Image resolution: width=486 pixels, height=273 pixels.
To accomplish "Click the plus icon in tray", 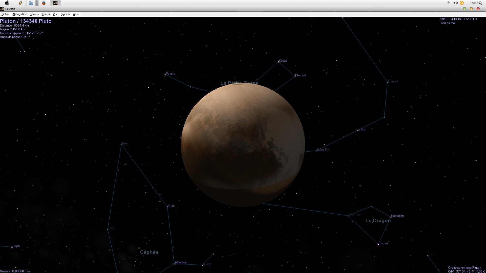I will coord(449,3).
